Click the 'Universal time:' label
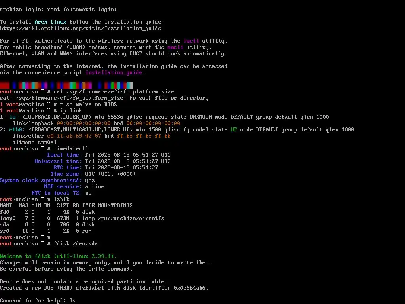405x304 pixels. tap(58, 161)
